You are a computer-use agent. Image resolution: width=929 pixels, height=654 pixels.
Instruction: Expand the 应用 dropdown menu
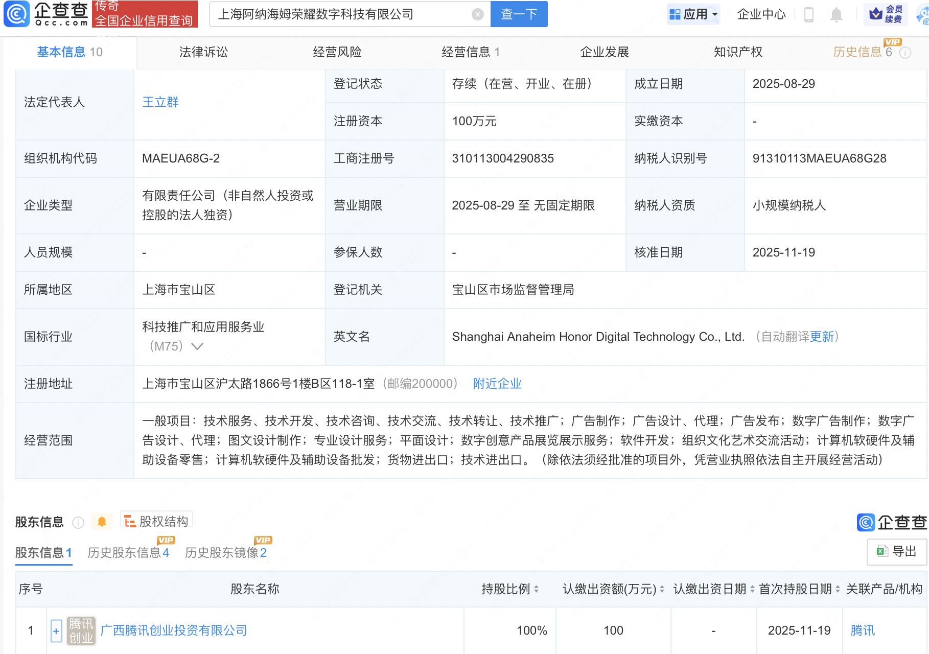pyautogui.click(x=694, y=14)
